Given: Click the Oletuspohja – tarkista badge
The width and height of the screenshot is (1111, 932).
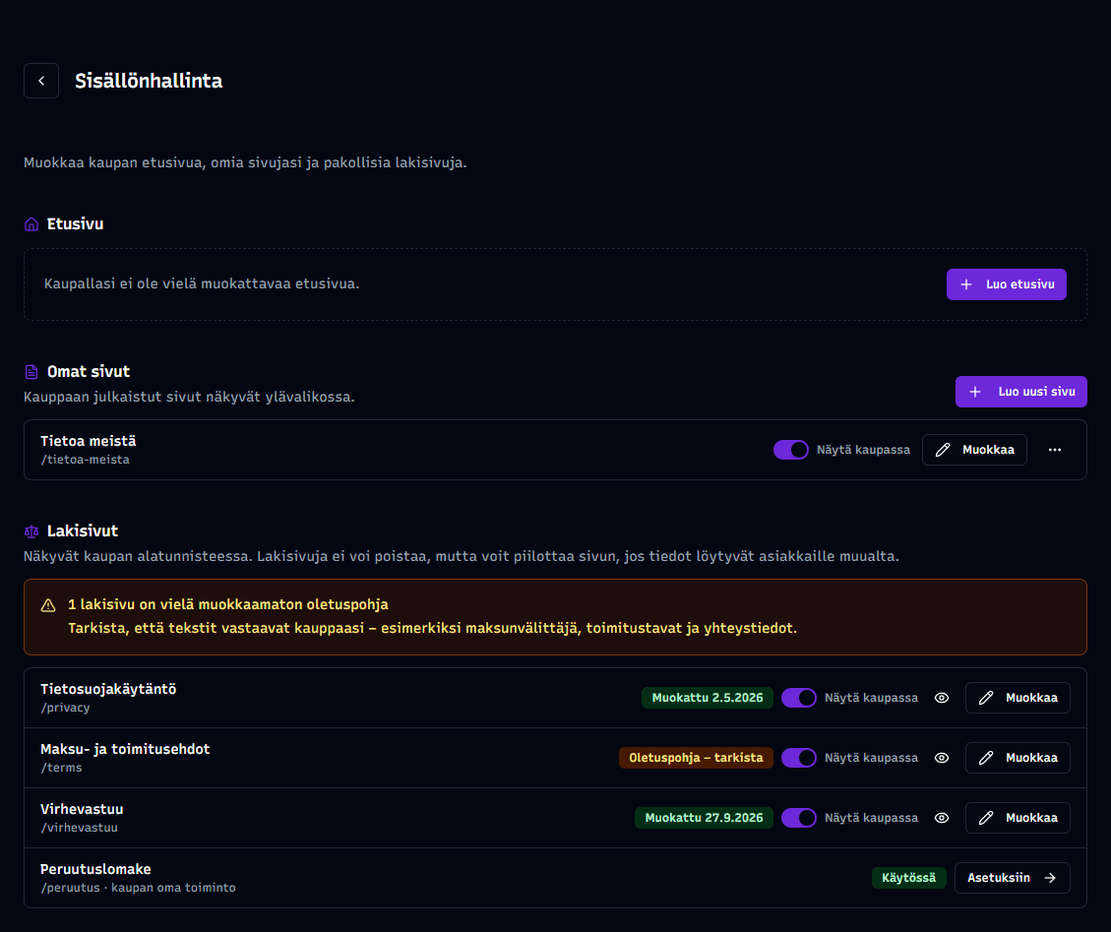Looking at the screenshot, I should [x=696, y=759].
